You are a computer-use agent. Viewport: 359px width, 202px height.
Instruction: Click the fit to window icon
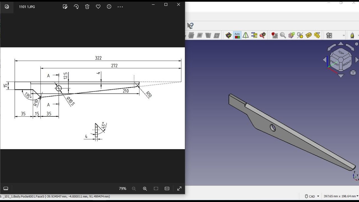156,189
